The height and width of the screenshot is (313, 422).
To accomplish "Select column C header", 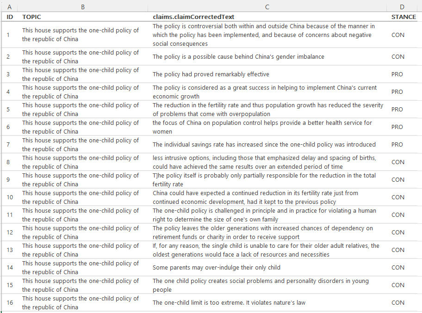I will [267, 7].
